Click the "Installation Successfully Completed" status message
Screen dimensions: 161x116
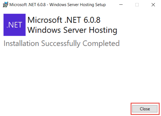[62, 43]
